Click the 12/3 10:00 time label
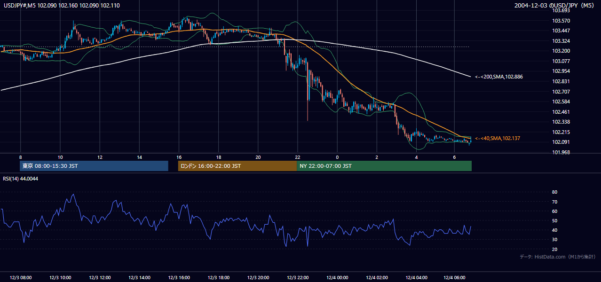This screenshot has width=601, height=282. pyautogui.click(x=60, y=278)
